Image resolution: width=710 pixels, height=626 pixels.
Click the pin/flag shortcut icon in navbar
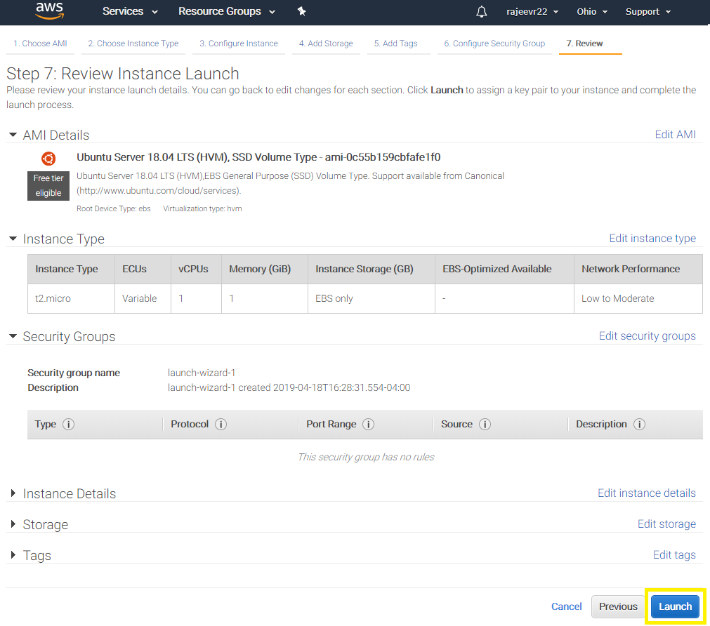coord(302,11)
